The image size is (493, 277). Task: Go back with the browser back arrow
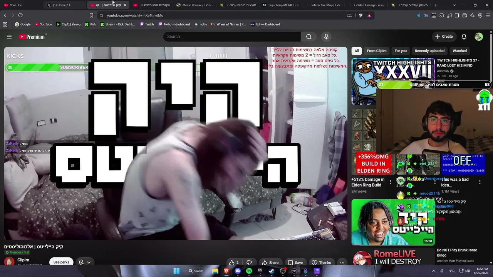coord(5,15)
